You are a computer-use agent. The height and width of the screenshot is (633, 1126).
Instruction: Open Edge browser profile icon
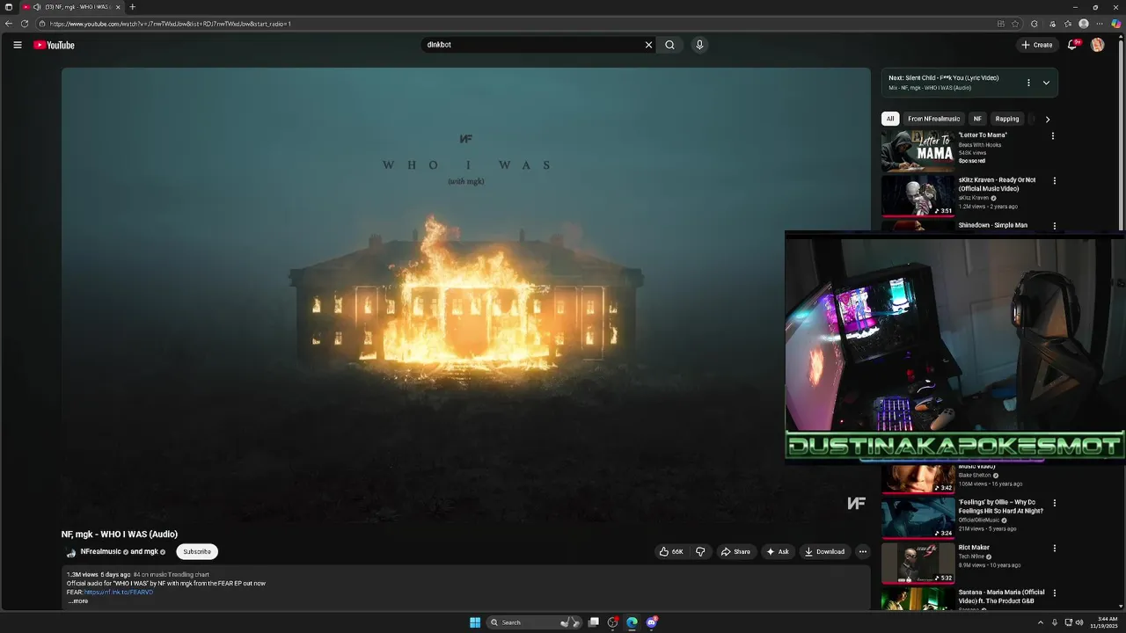pos(1084,24)
